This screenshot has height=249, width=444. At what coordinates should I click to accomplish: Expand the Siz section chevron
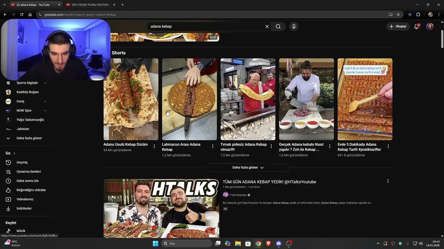tap(14, 153)
